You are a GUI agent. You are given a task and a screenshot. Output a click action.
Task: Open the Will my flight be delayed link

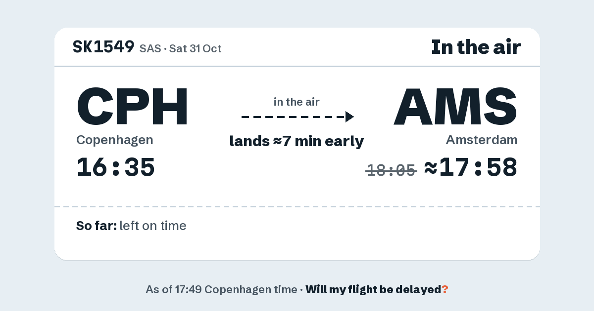(373, 289)
